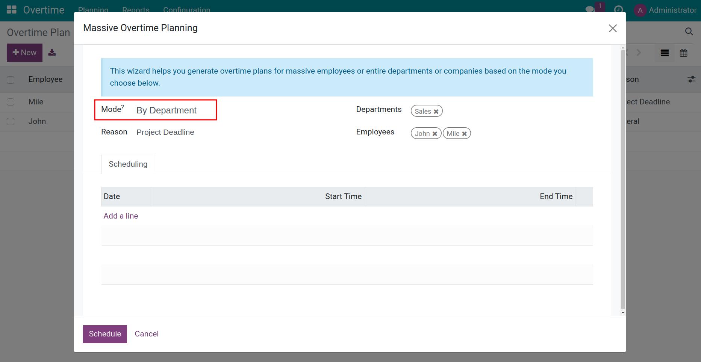Open the Administrator user menu

[x=665, y=10]
